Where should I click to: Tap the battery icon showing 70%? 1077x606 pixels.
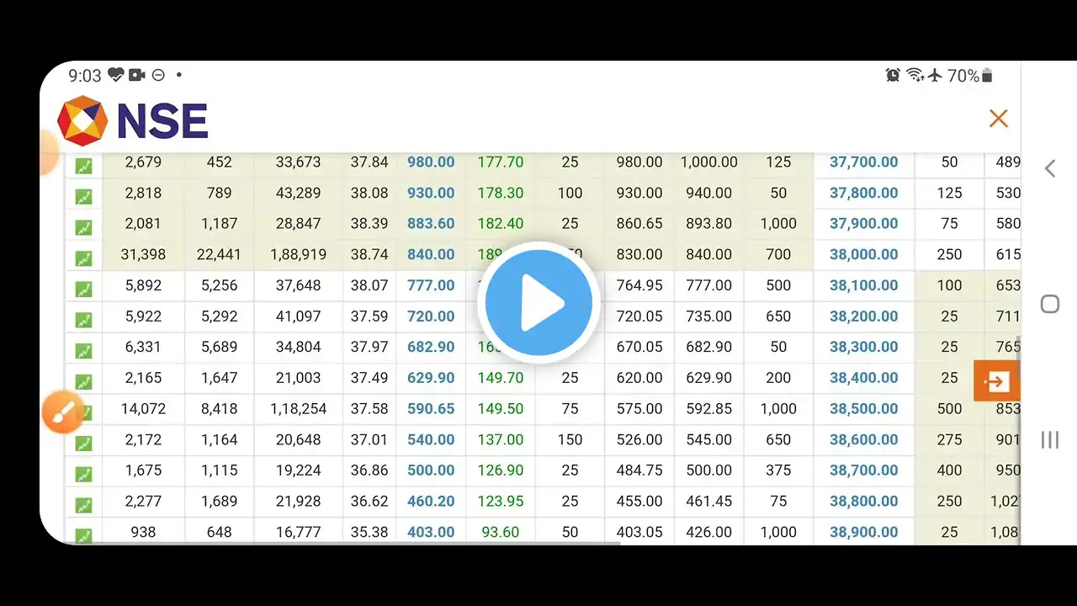tap(987, 76)
